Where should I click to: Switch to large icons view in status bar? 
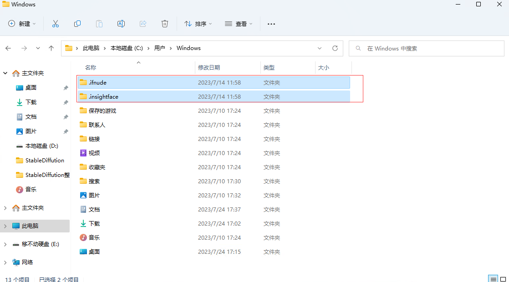point(503,279)
